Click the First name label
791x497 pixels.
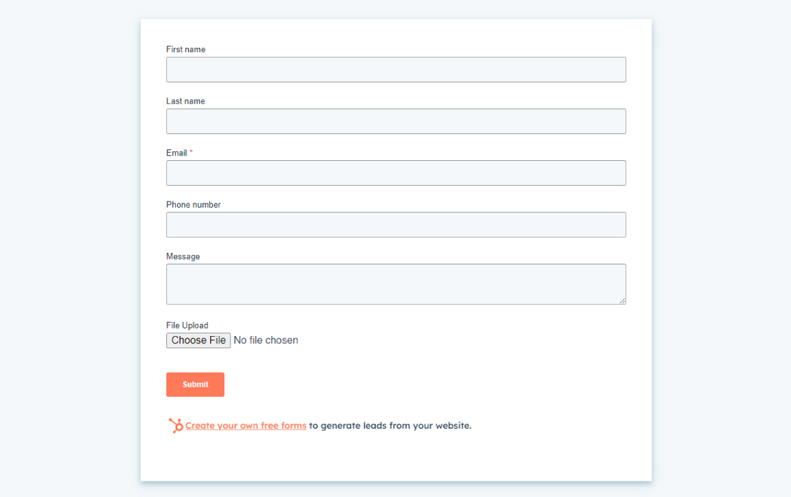point(186,49)
